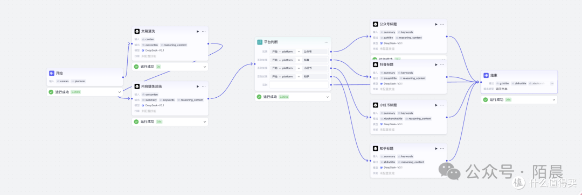Select the 文稿清洗 node title
The width and height of the screenshot is (582, 195).
point(148,32)
